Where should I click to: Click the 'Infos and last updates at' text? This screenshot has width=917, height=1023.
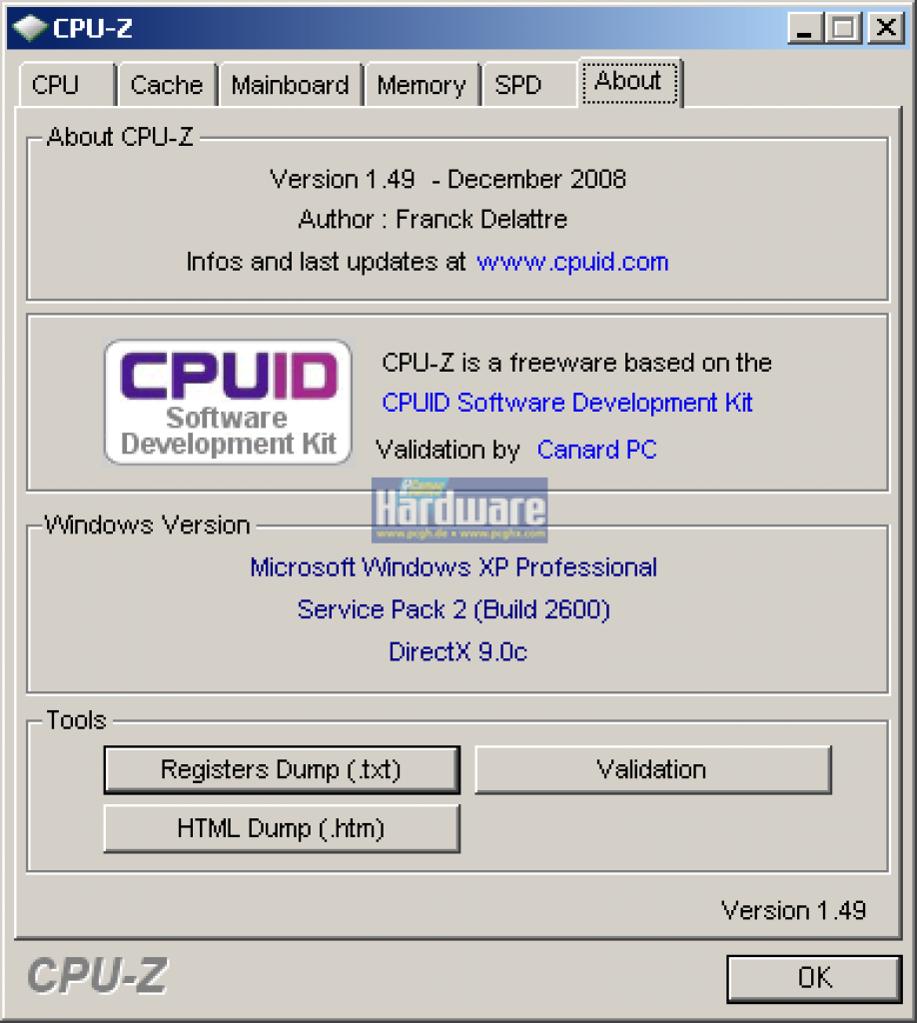[326, 262]
